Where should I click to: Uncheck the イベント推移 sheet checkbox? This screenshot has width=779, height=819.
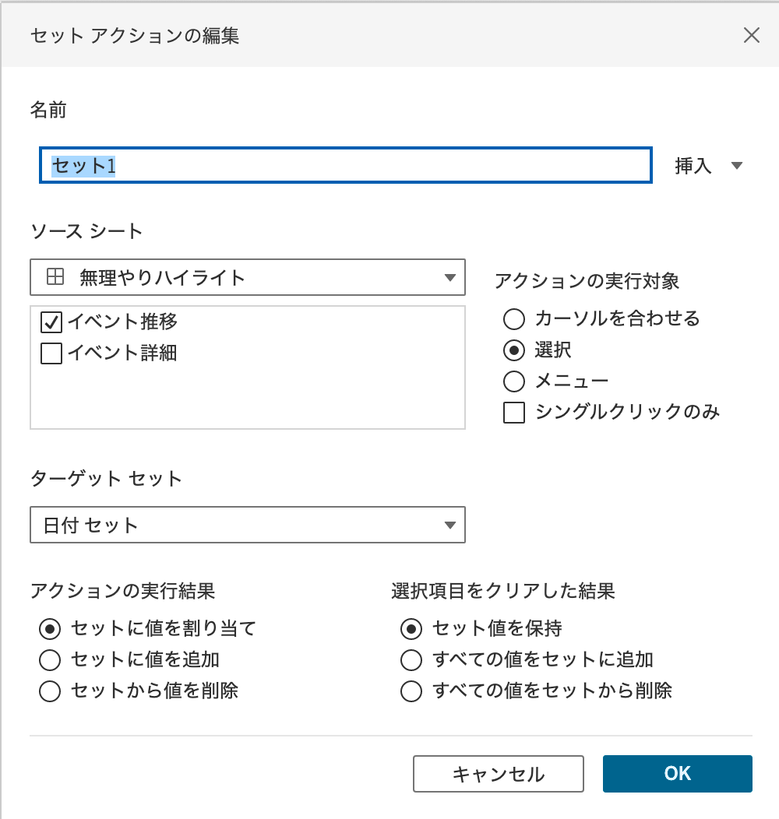(x=51, y=322)
